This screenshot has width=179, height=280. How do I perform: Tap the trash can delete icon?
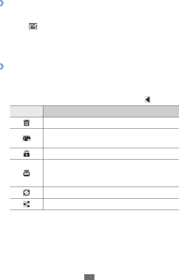[26, 123]
